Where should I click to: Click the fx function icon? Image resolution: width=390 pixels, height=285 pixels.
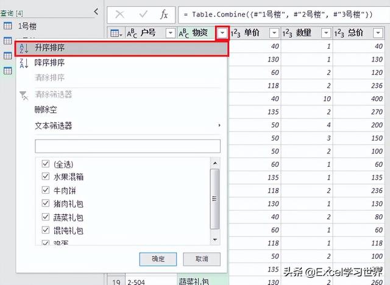click(x=164, y=14)
